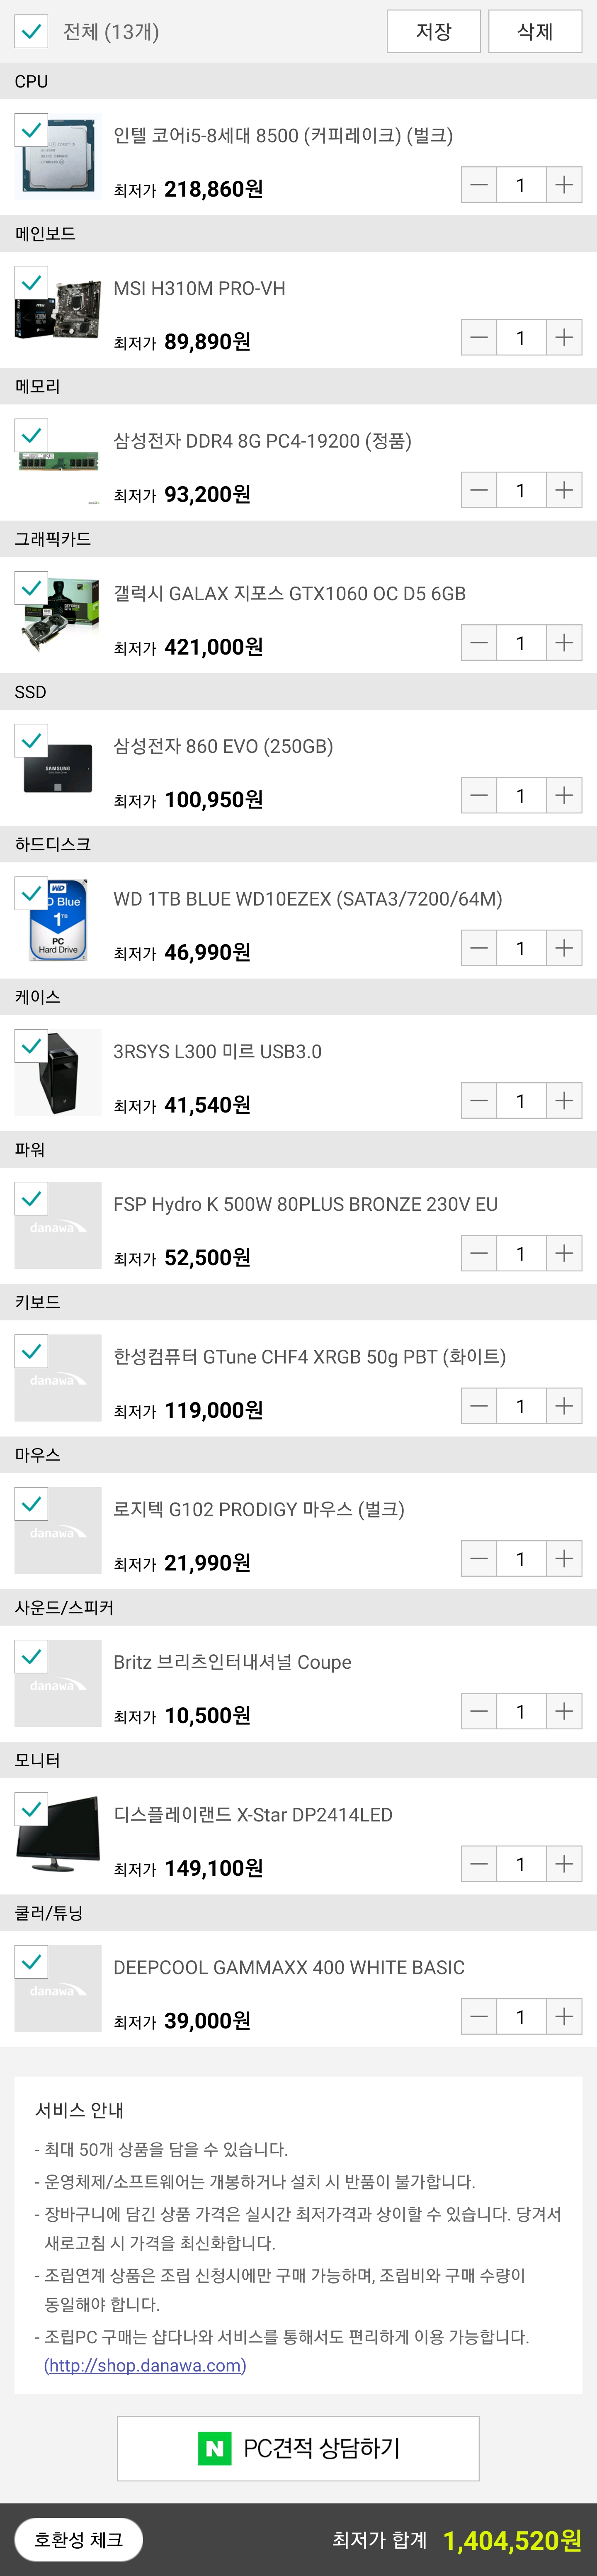Decrease WD 1TB BLUE hard disk quantity
The height and width of the screenshot is (2576, 597).
[x=479, y=948]
